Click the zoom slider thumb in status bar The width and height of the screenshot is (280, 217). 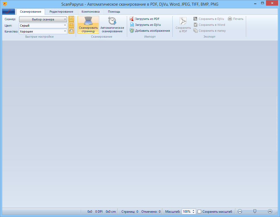pyautogui.click(x=255, y=211)
